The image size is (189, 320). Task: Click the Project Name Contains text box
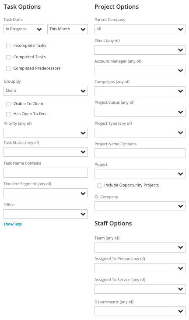[x=140, y=153]
